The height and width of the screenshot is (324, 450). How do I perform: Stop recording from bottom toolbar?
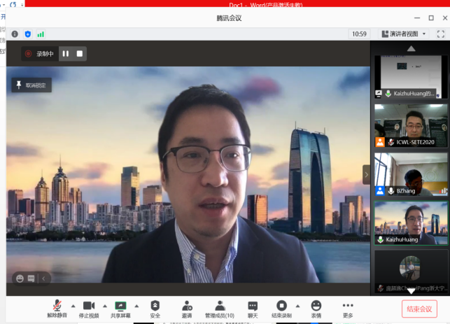tap(281, 306)
